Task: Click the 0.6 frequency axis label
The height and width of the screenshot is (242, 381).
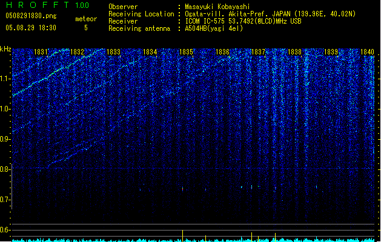Action: [5, 230]
